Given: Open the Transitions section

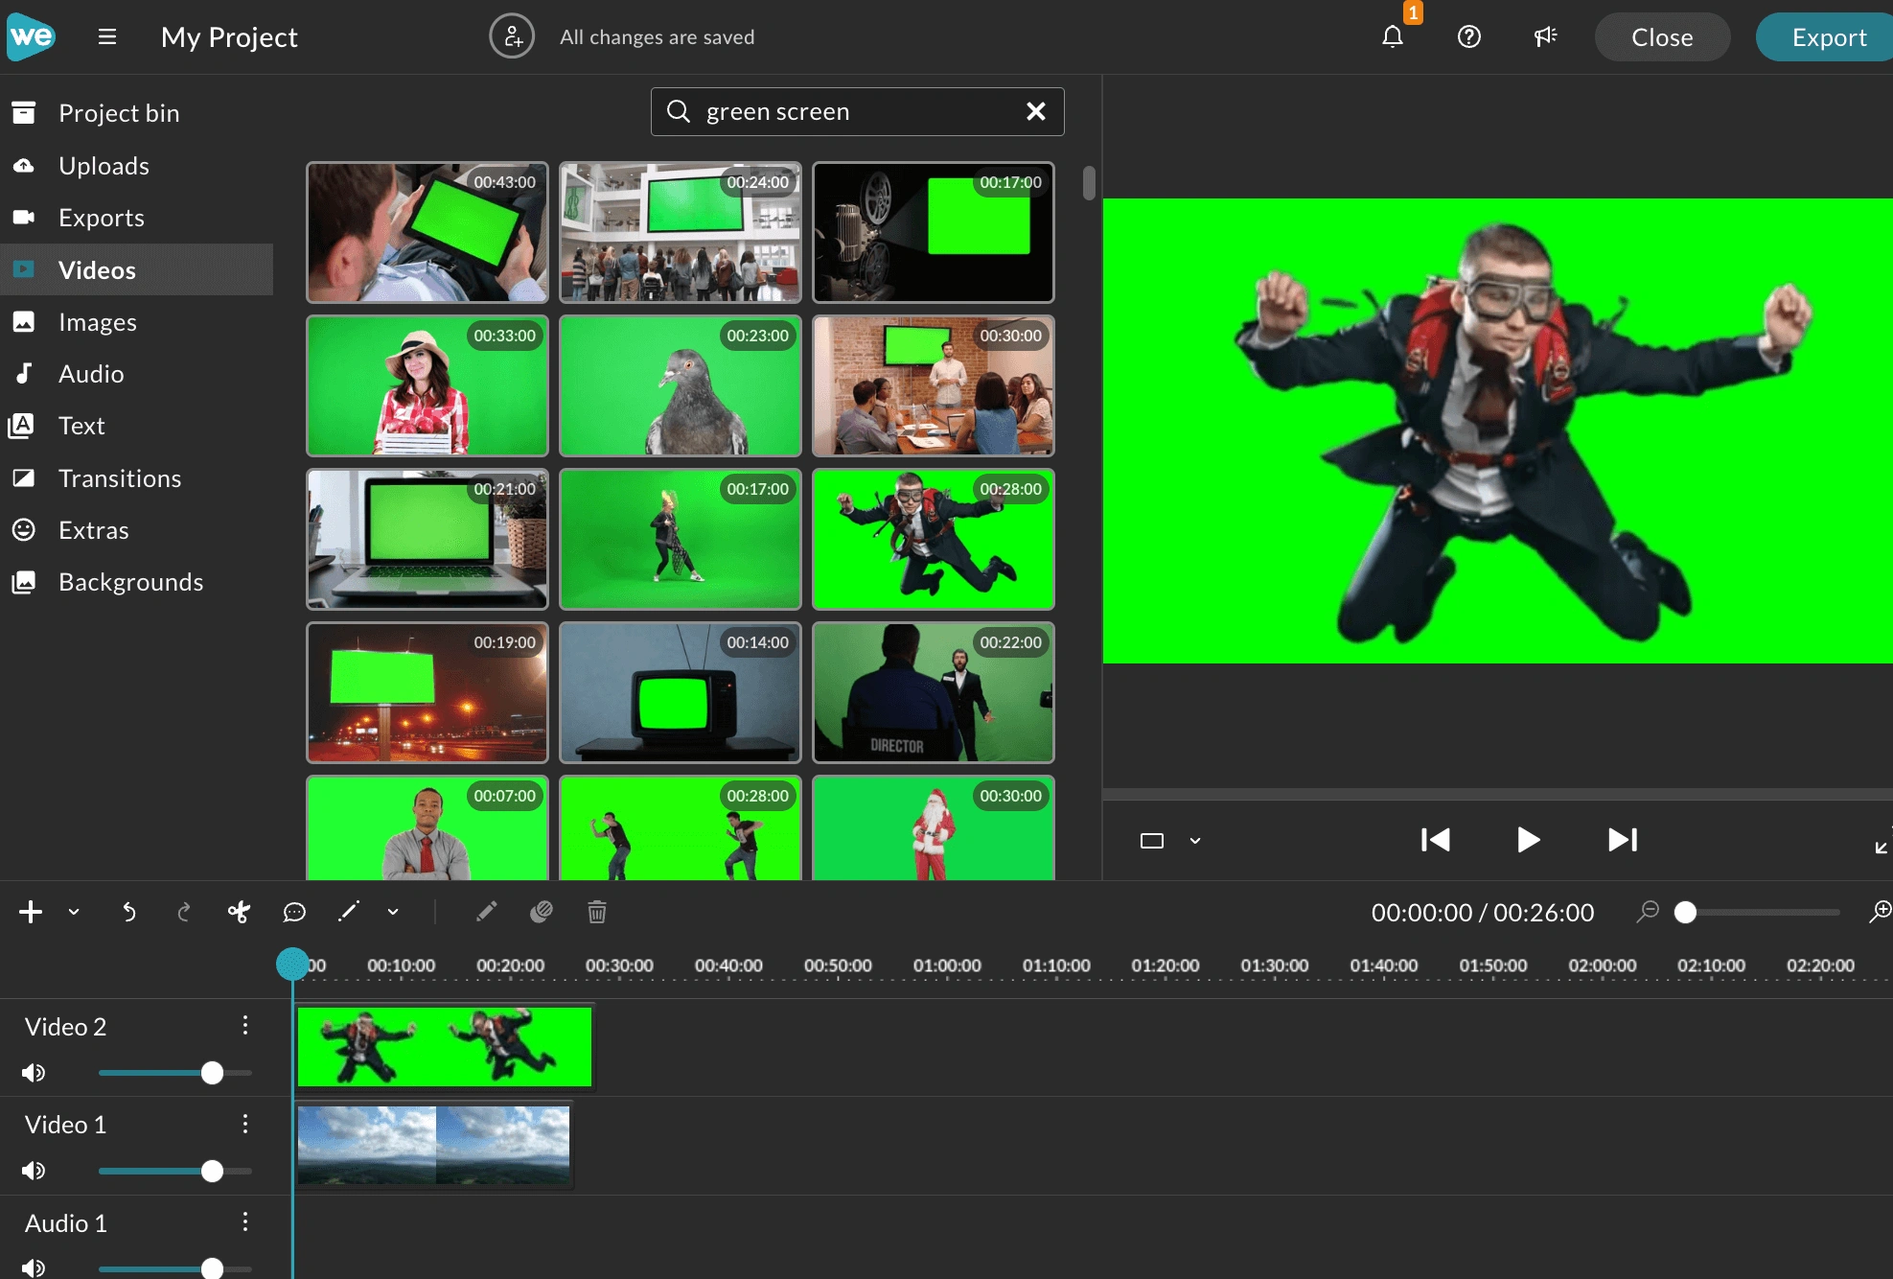Looking at the screenshot, I should coord(120,478).
